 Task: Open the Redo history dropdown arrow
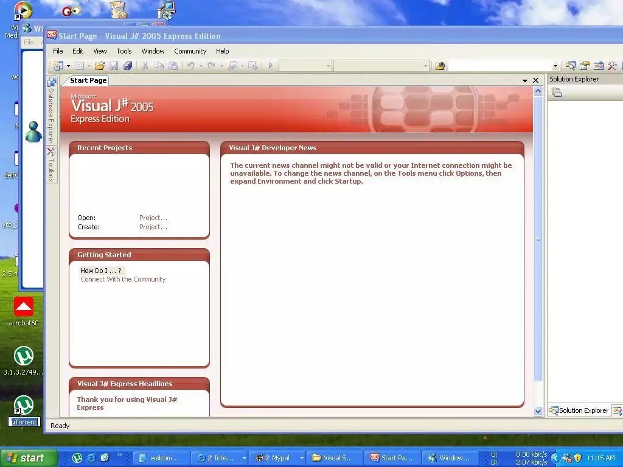tap(221, 66)
